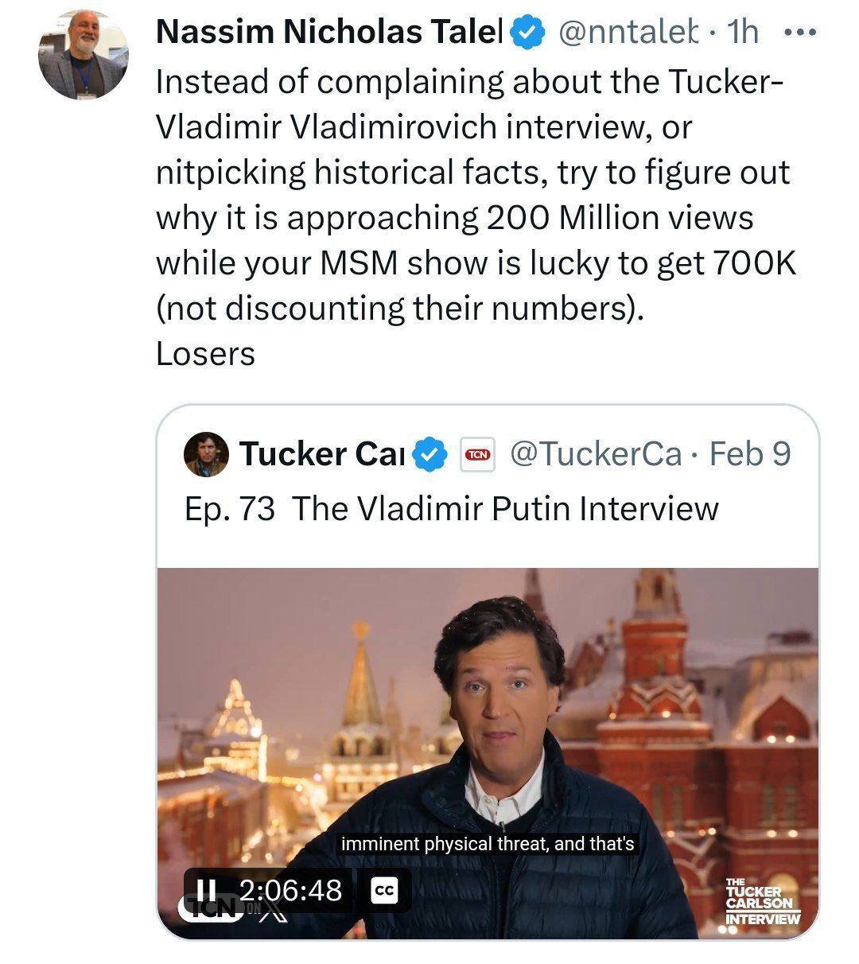Image resolution: width=859 pixels, height=964 pixels.
Task: Open the @nntaleb handle link
Action: [628, 33]
